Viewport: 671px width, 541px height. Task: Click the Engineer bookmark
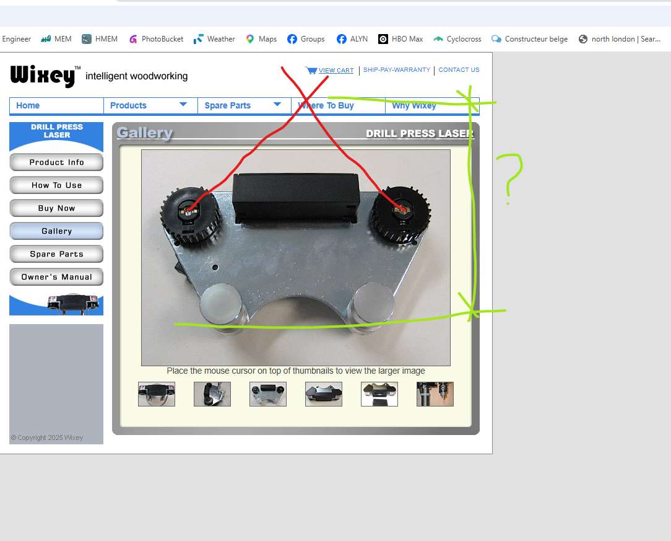click(x=16, y=39)
